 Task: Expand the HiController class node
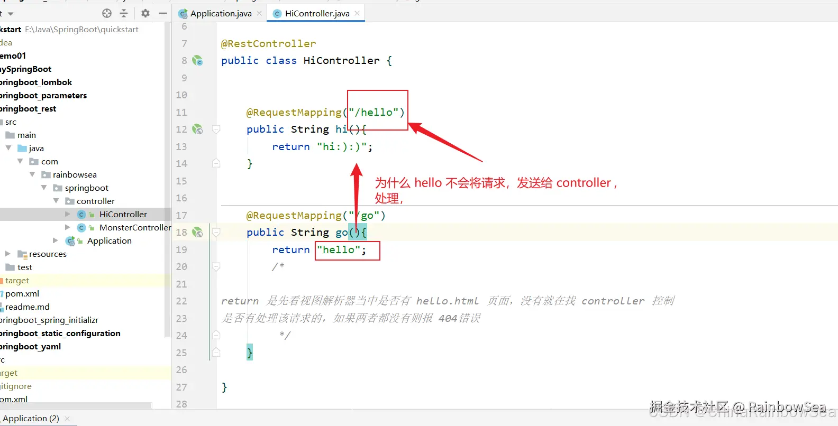coord(67,214)
